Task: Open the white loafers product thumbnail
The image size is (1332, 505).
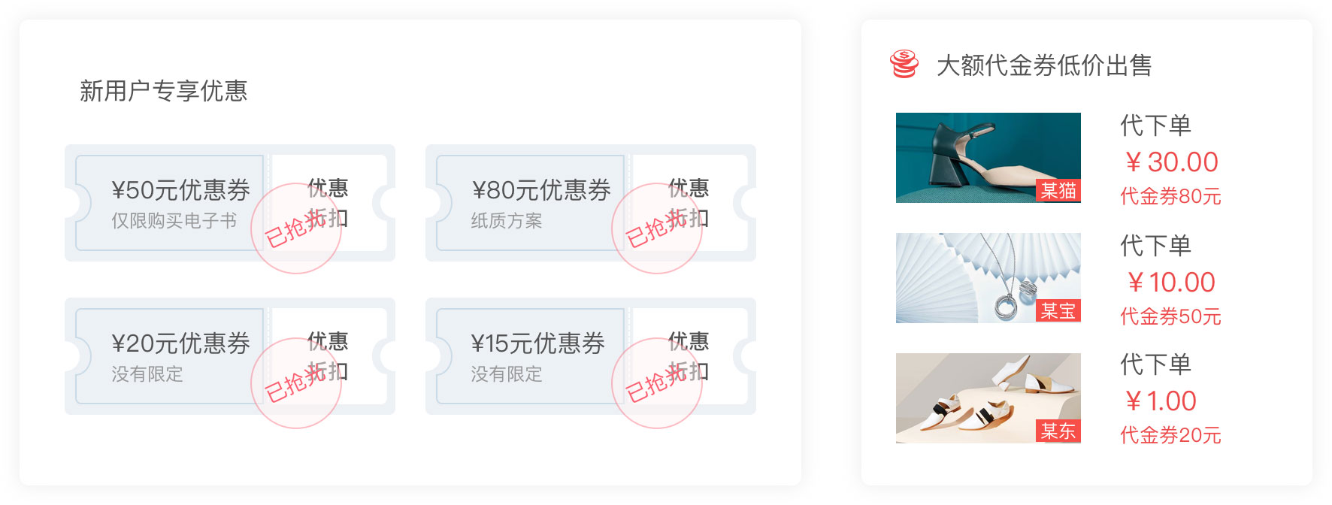Action: pyautogui.click(x=988, y=398)
